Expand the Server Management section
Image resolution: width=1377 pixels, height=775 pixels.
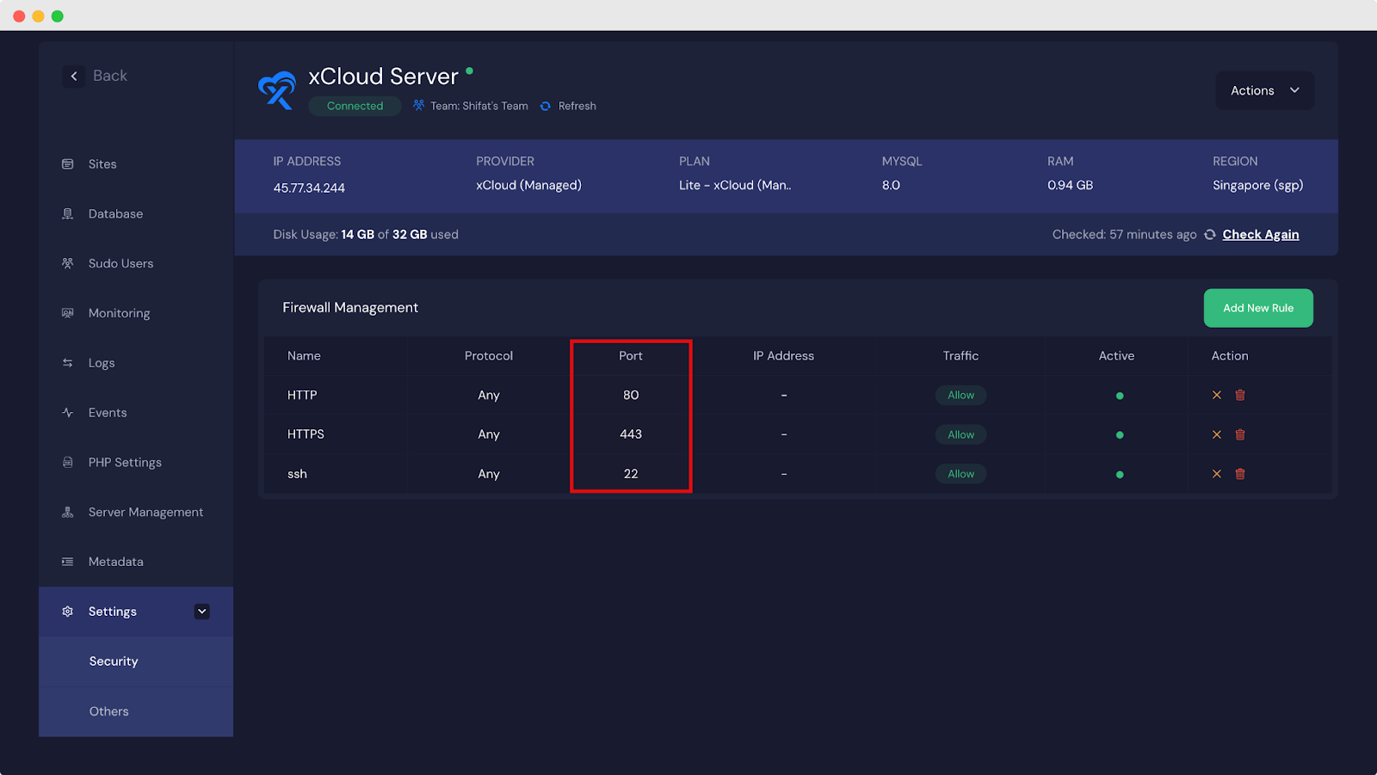(145, 512)
